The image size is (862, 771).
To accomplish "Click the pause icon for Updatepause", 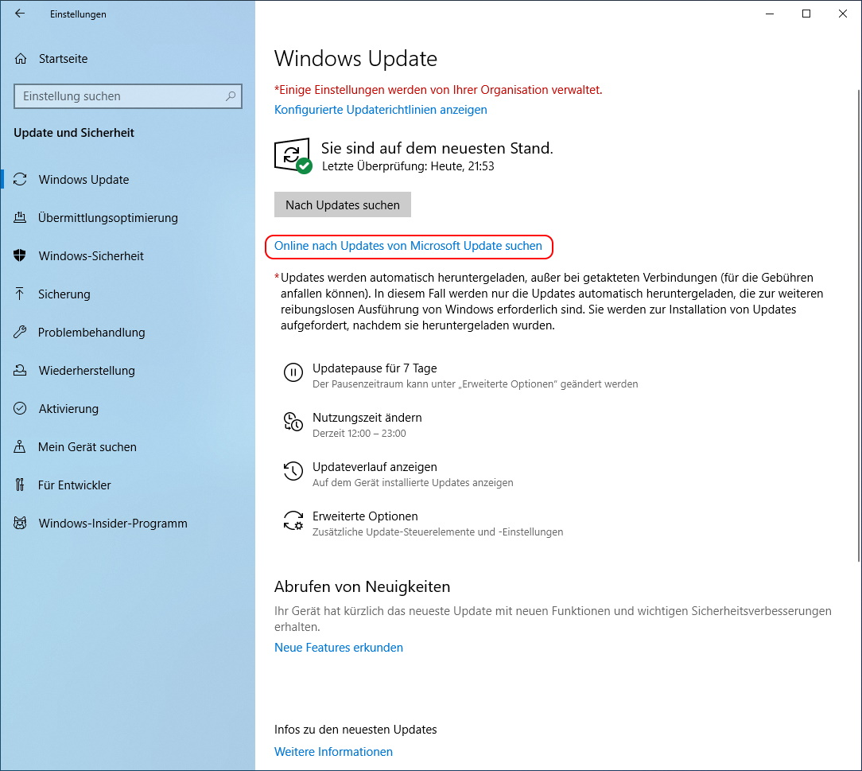I will 293,373.
